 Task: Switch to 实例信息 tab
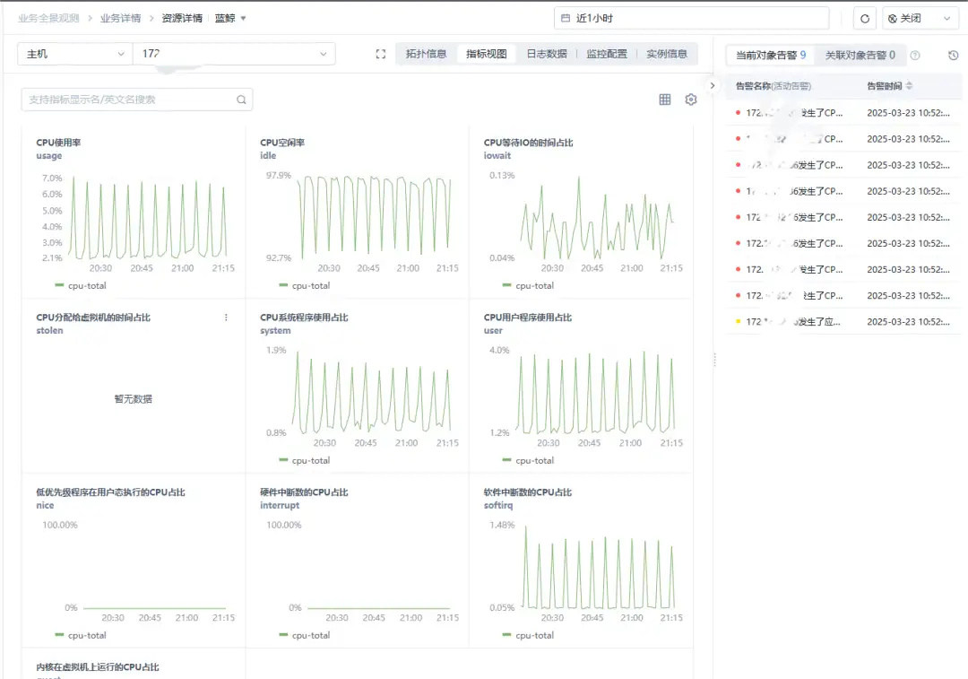[667, 54]
